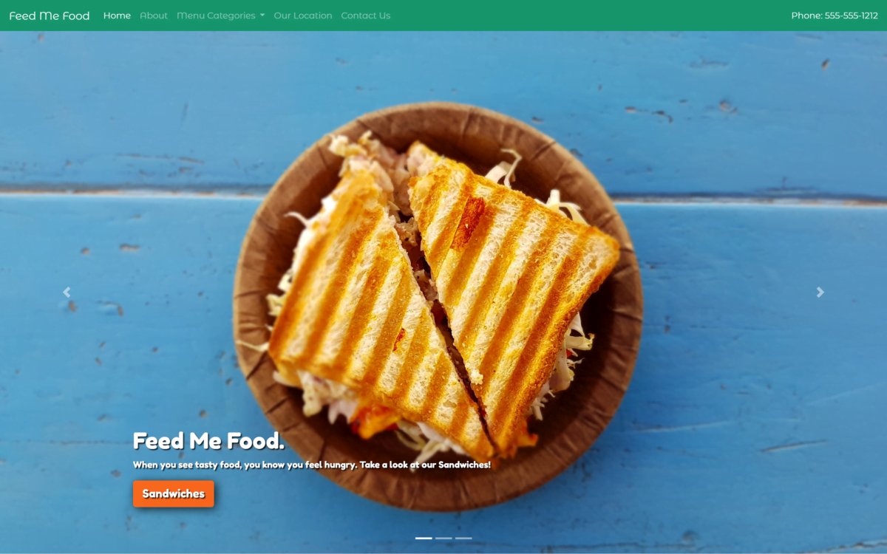Viewport: 887px width, 554px height.
Task: Click the Feed Me Food. slide heading
Action: click(x=208, y=441)
